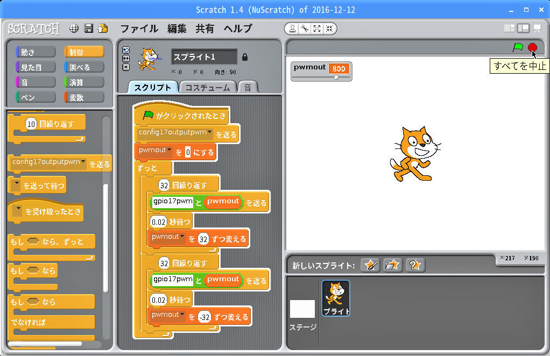Screen dimensions: 550x356
Task: Choose a new sprite from file
Action: coord(392,265)
